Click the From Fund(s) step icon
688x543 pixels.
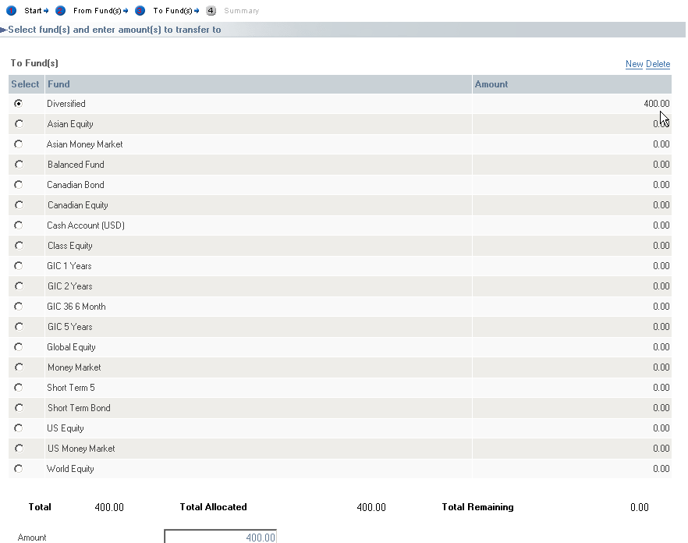60,11
